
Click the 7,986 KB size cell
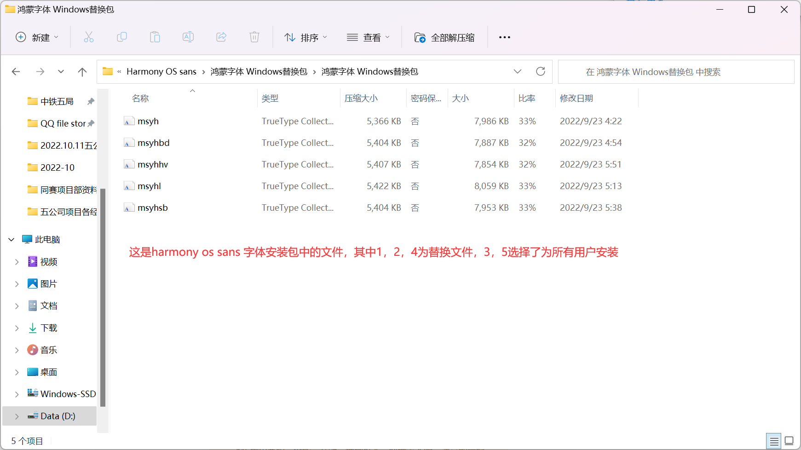(x=491, y=121)
